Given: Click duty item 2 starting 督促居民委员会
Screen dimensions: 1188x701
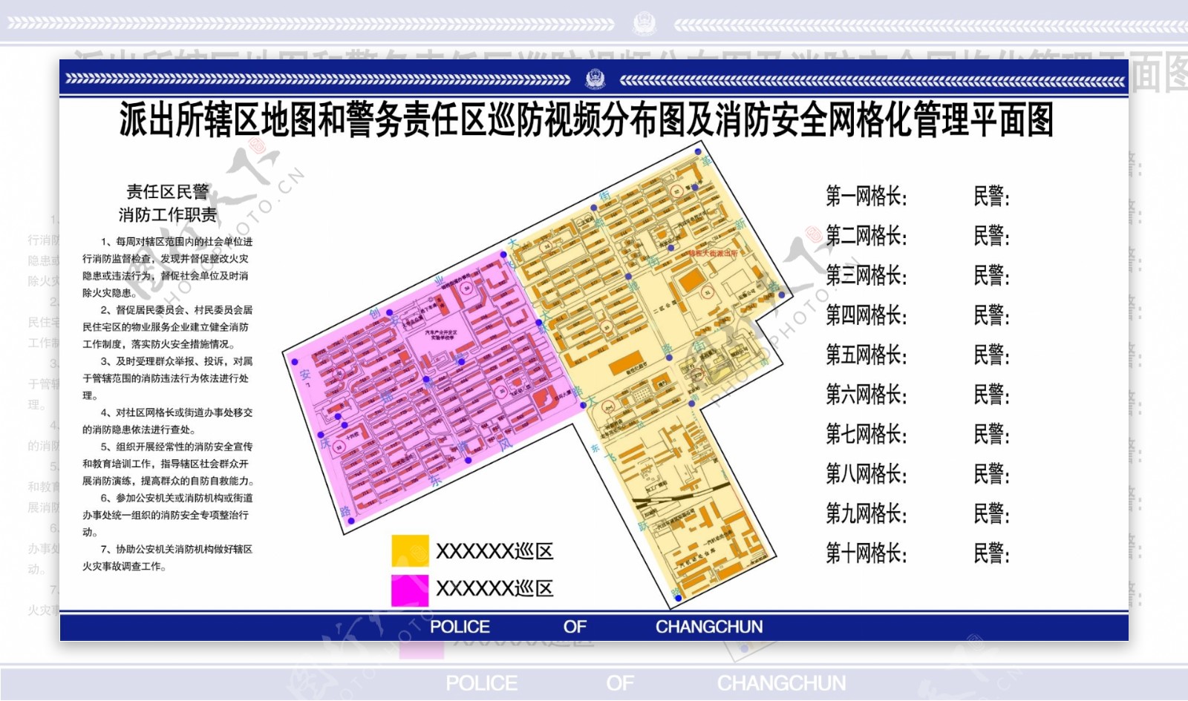Looking at the screenshot, I should click(x=167, y=327).
